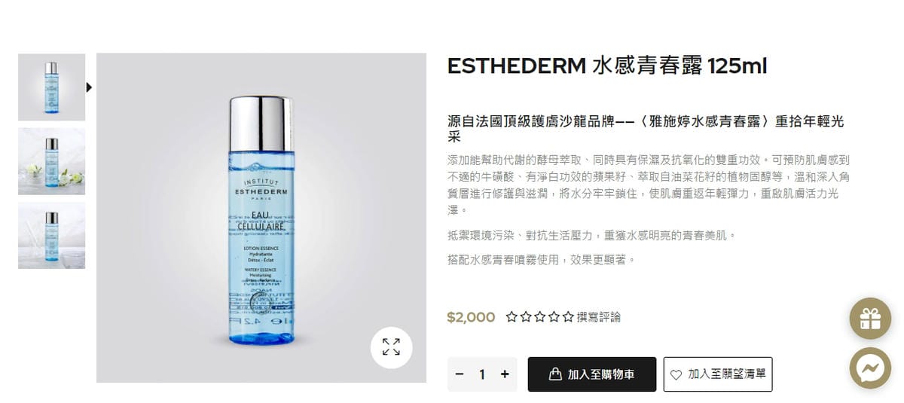
Task: Rate the product one star
Action: click(x=512, y=317)
